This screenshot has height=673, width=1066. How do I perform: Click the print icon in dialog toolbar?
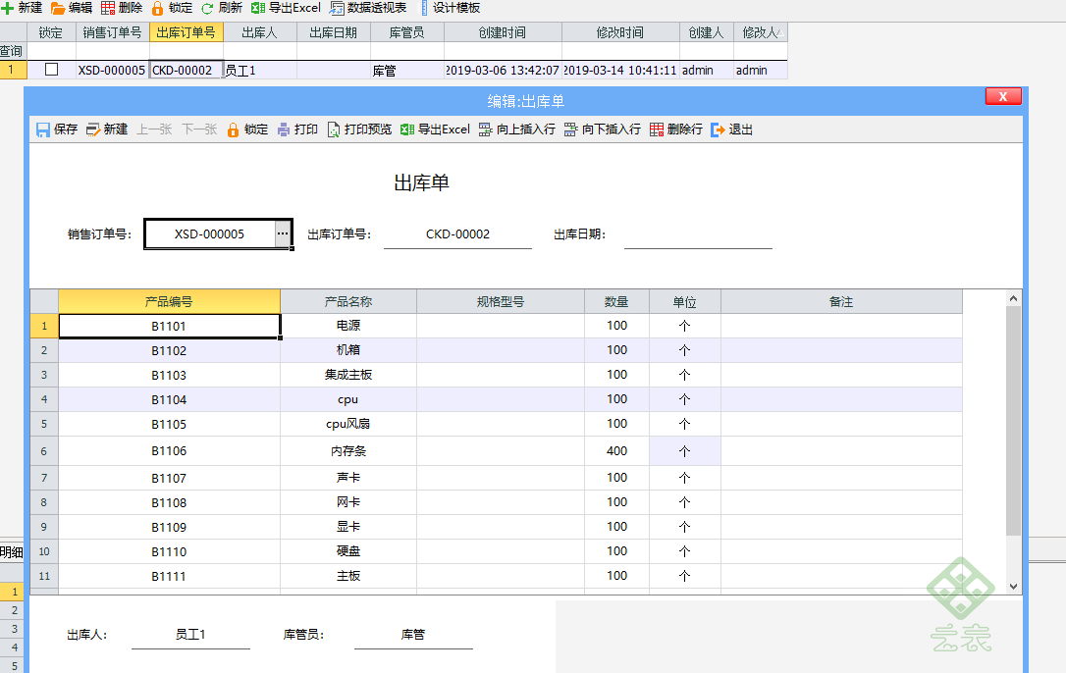coord(284,129)
